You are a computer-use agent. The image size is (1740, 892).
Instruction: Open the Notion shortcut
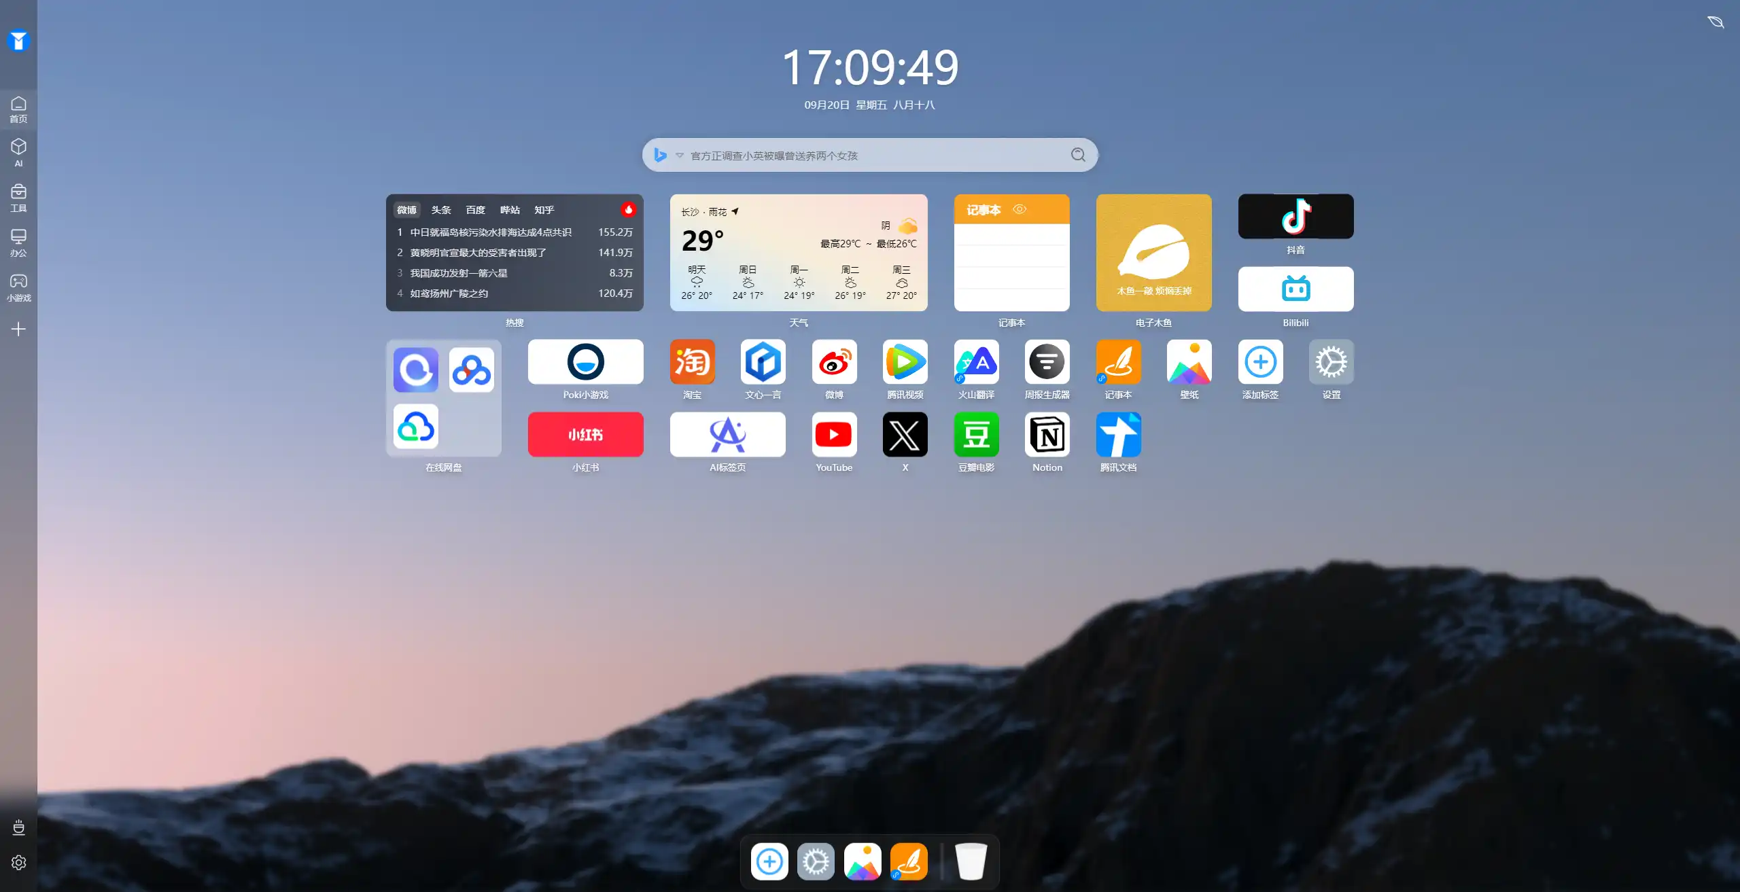click(x=1047, y=435)
